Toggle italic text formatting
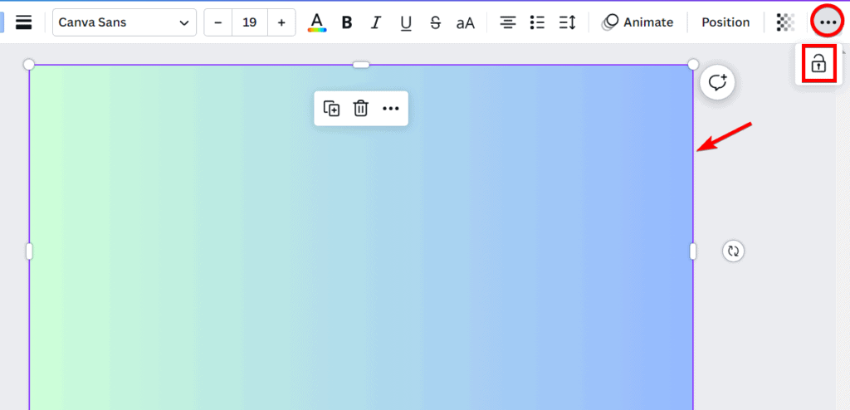The height and width of the screenshot is (410, 850). pyautogui.click(x=376, y=22)
